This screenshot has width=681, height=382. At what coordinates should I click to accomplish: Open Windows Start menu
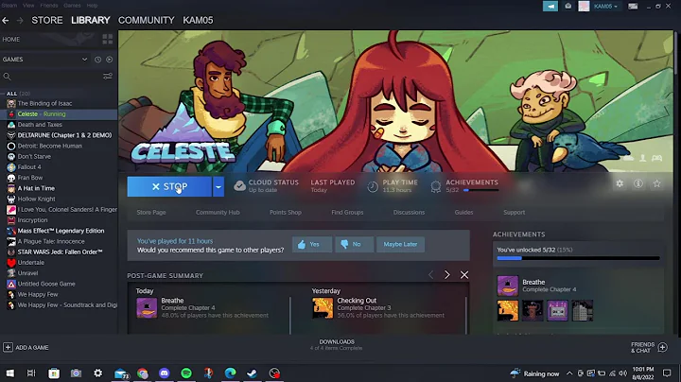pos(10,373)
